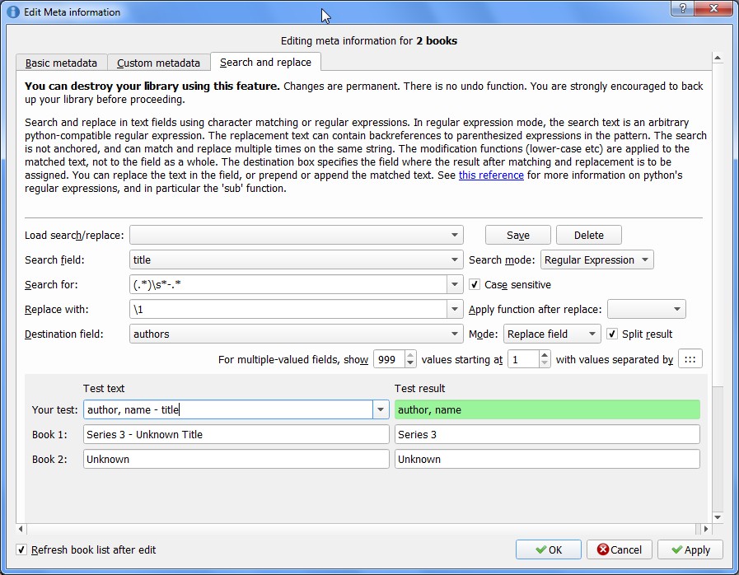
Task: Increase the show values count spinner
Action: (x=410, y=355)
